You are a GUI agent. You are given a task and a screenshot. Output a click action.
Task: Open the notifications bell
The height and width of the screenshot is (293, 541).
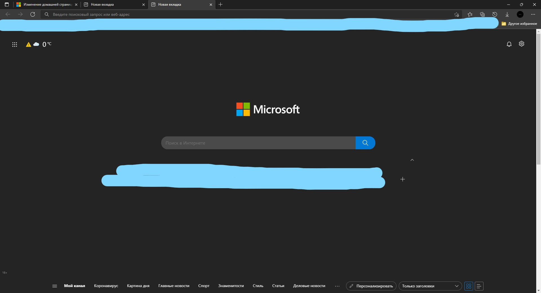509,44
